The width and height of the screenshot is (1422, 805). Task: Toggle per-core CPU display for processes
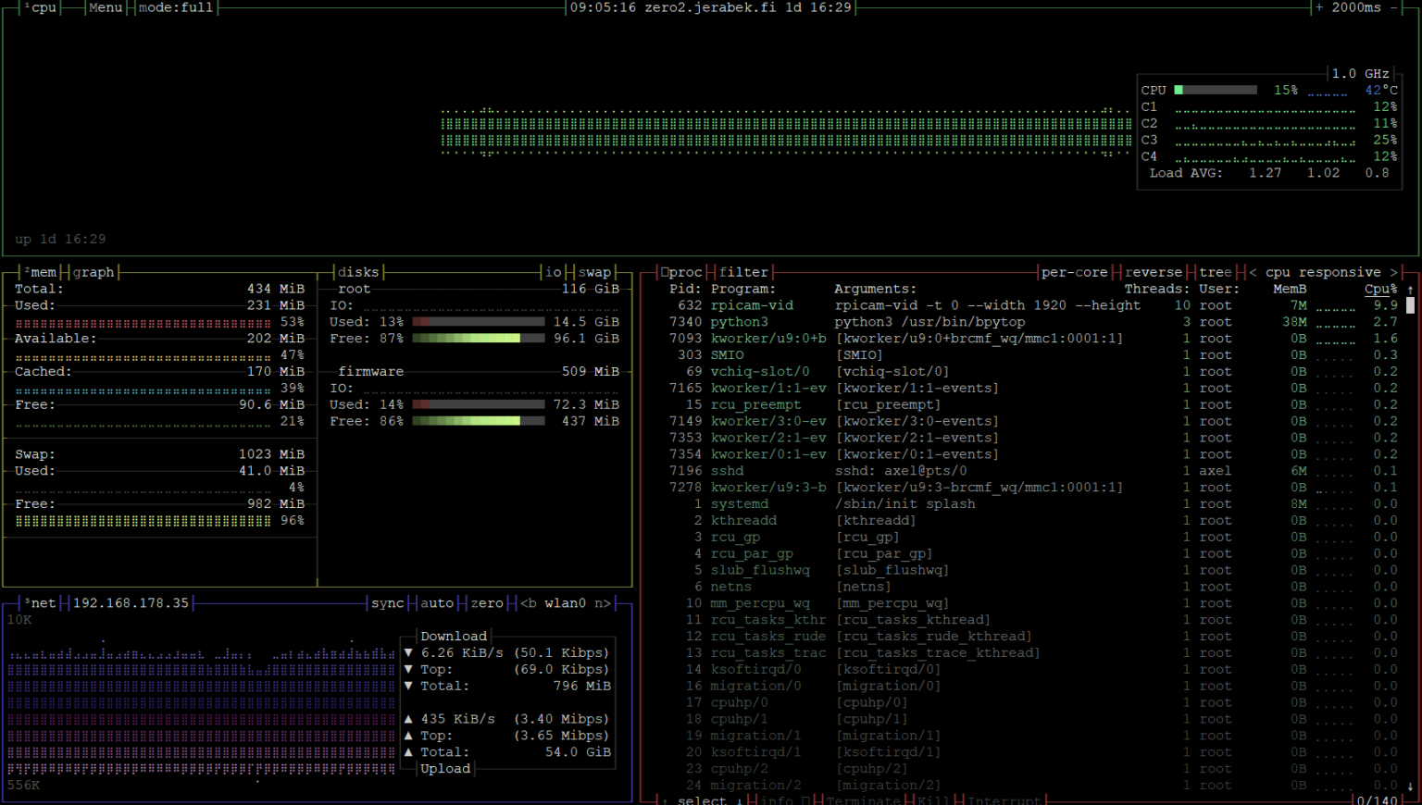point(1074,272)
